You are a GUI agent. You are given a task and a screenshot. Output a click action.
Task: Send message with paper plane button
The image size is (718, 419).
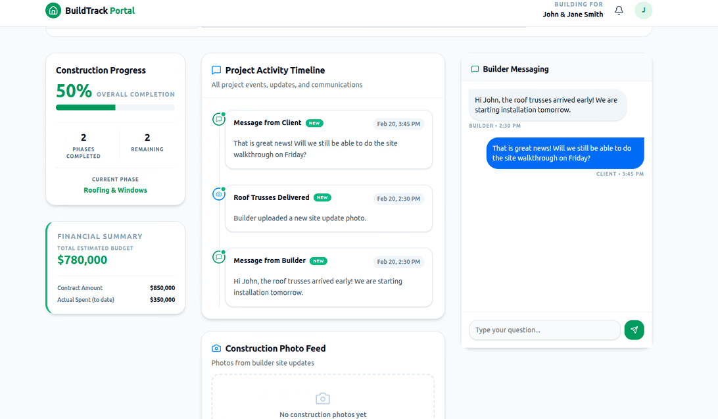(634, 330)
